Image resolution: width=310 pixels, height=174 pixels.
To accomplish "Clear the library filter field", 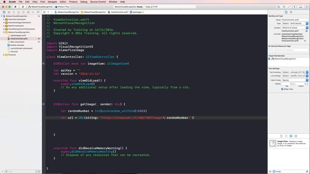I will click(307, 172).
